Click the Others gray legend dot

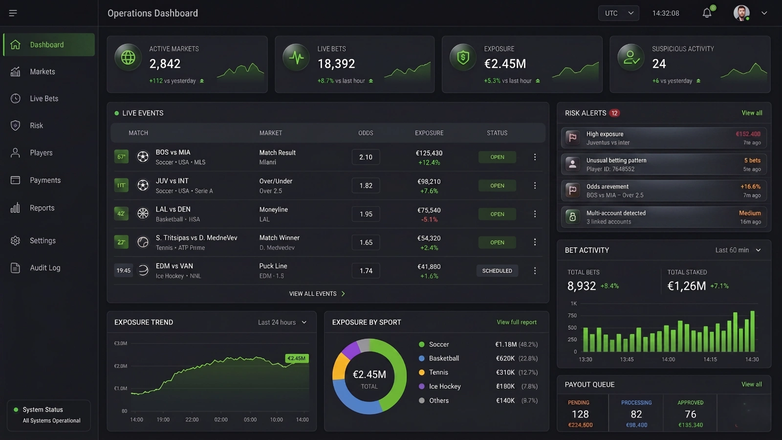tap(422, 400)
